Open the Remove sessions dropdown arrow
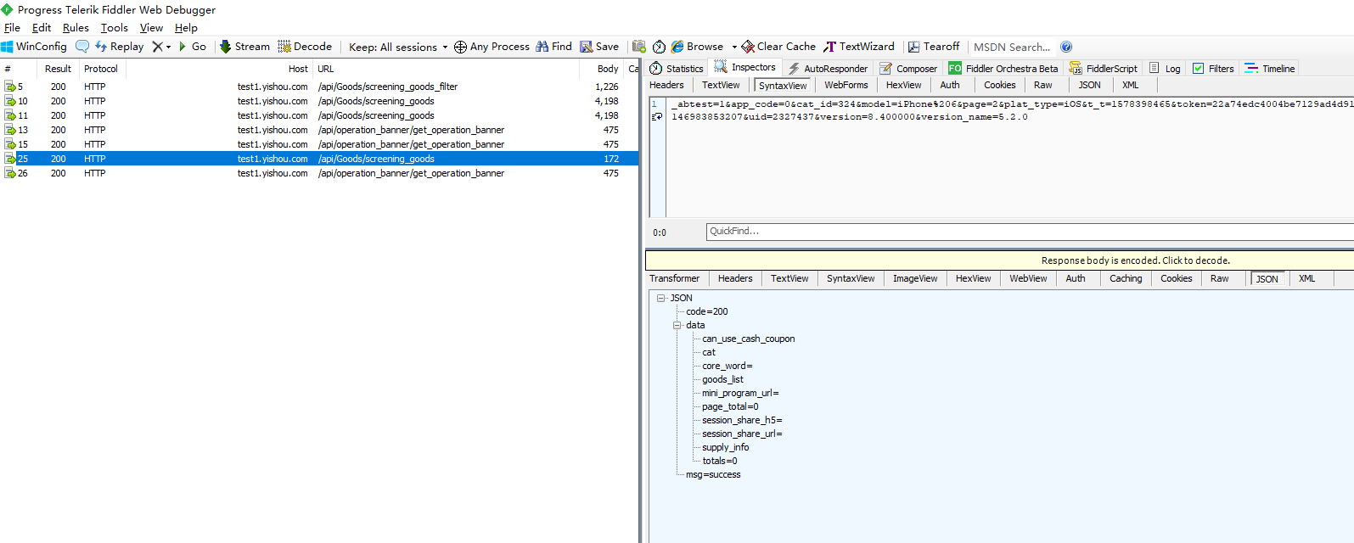Screen dimensions: 1354x543 (x=168, y=47)
